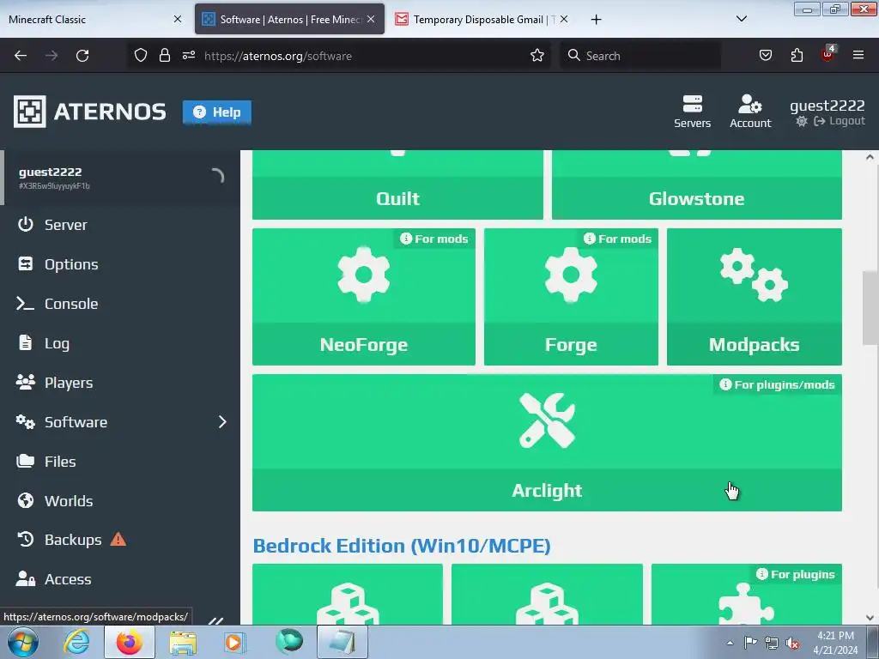This screenshot has height=659, width=879.
Task: Click the uBlock Origin extension icon
Action: [x=827, y=54]
